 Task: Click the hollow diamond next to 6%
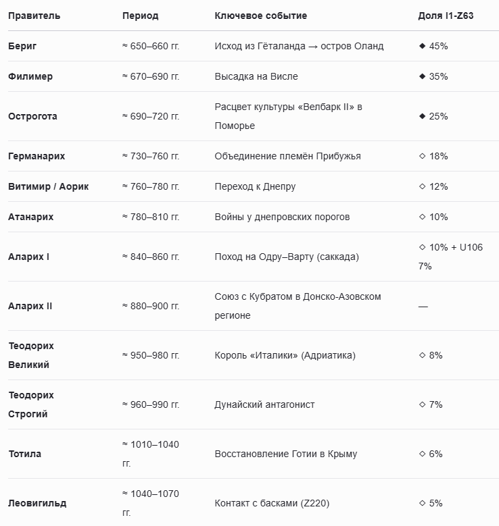point(423,454)
